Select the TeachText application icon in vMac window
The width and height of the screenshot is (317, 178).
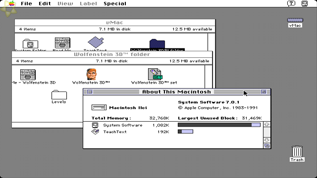click(x=96, y=43)
